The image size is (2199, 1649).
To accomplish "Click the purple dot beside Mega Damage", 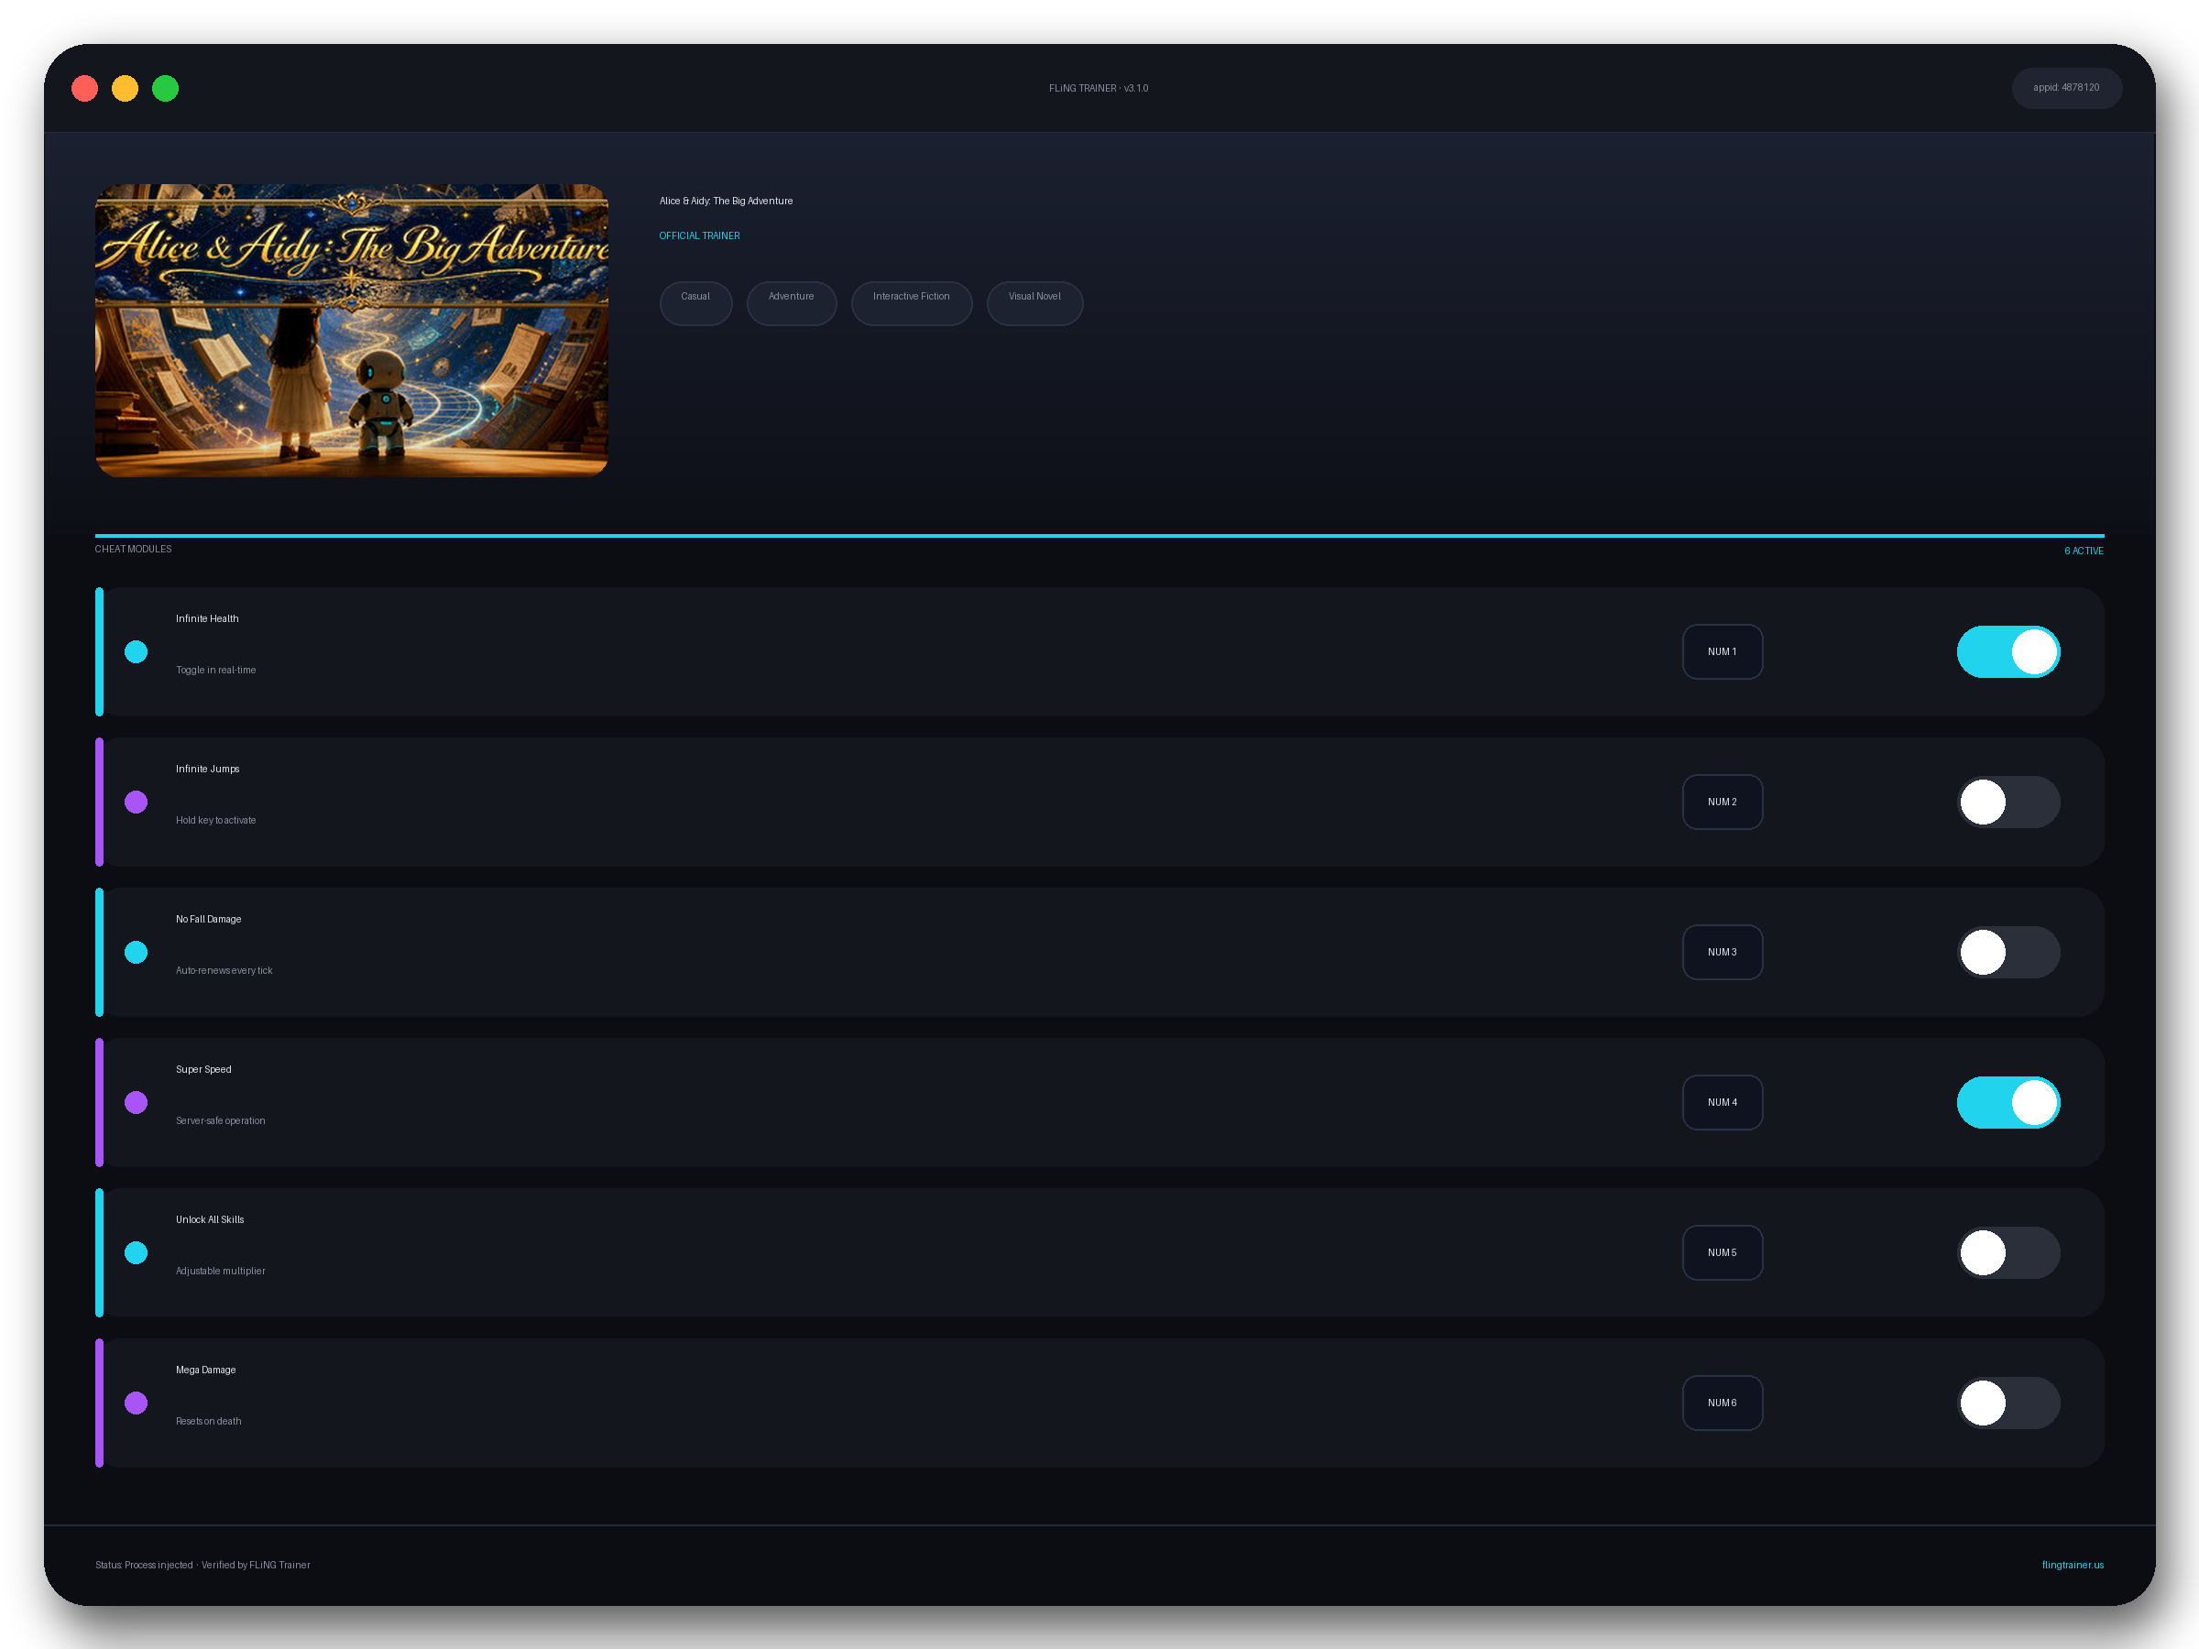I will click(137, 1403).
